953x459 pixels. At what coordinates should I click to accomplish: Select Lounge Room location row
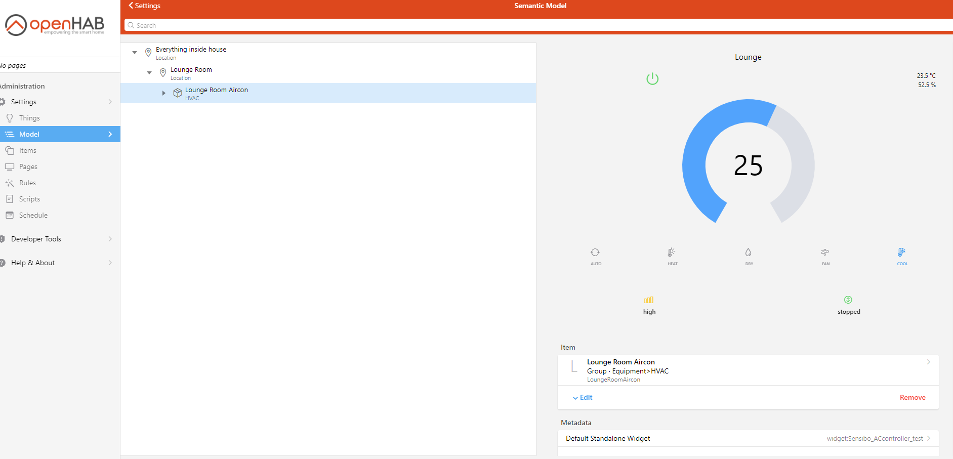pyautogui.click(x=328, y=73)
